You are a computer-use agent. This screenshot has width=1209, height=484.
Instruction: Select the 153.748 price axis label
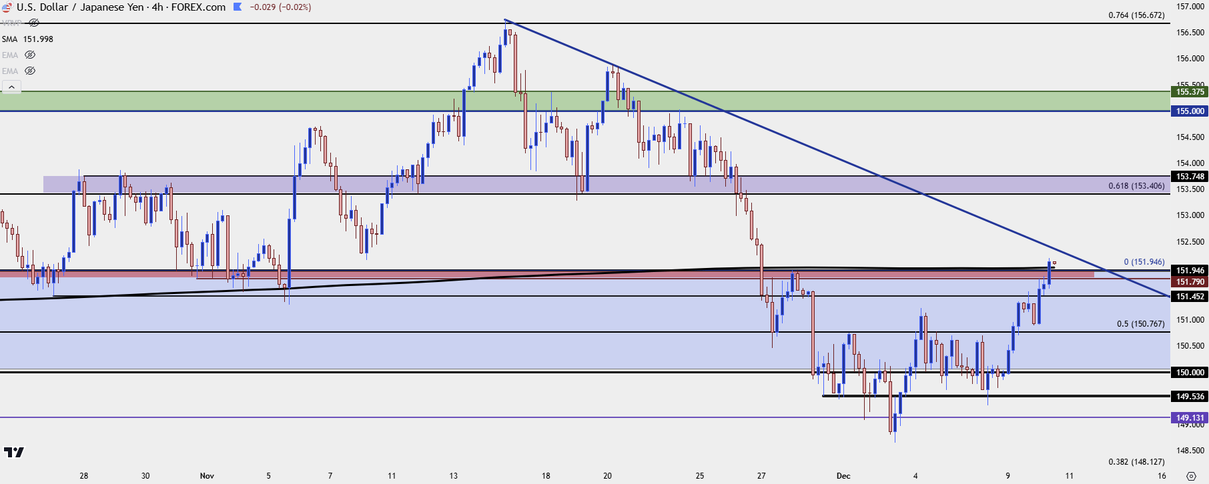1190,177
